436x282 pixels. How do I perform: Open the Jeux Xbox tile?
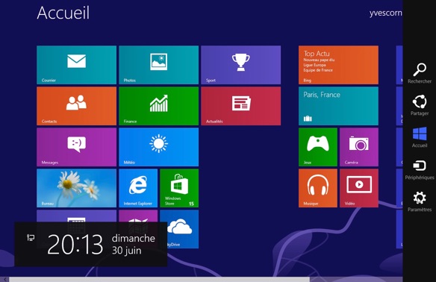point(318,147)
